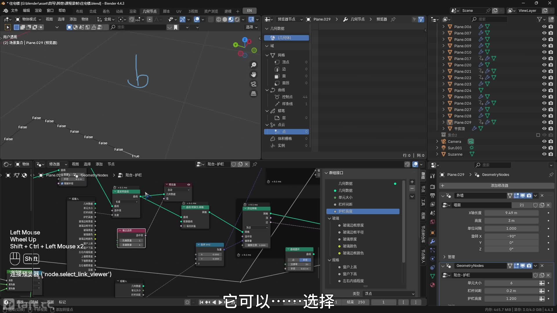Select material preview shading mode

tap(231, 19)
